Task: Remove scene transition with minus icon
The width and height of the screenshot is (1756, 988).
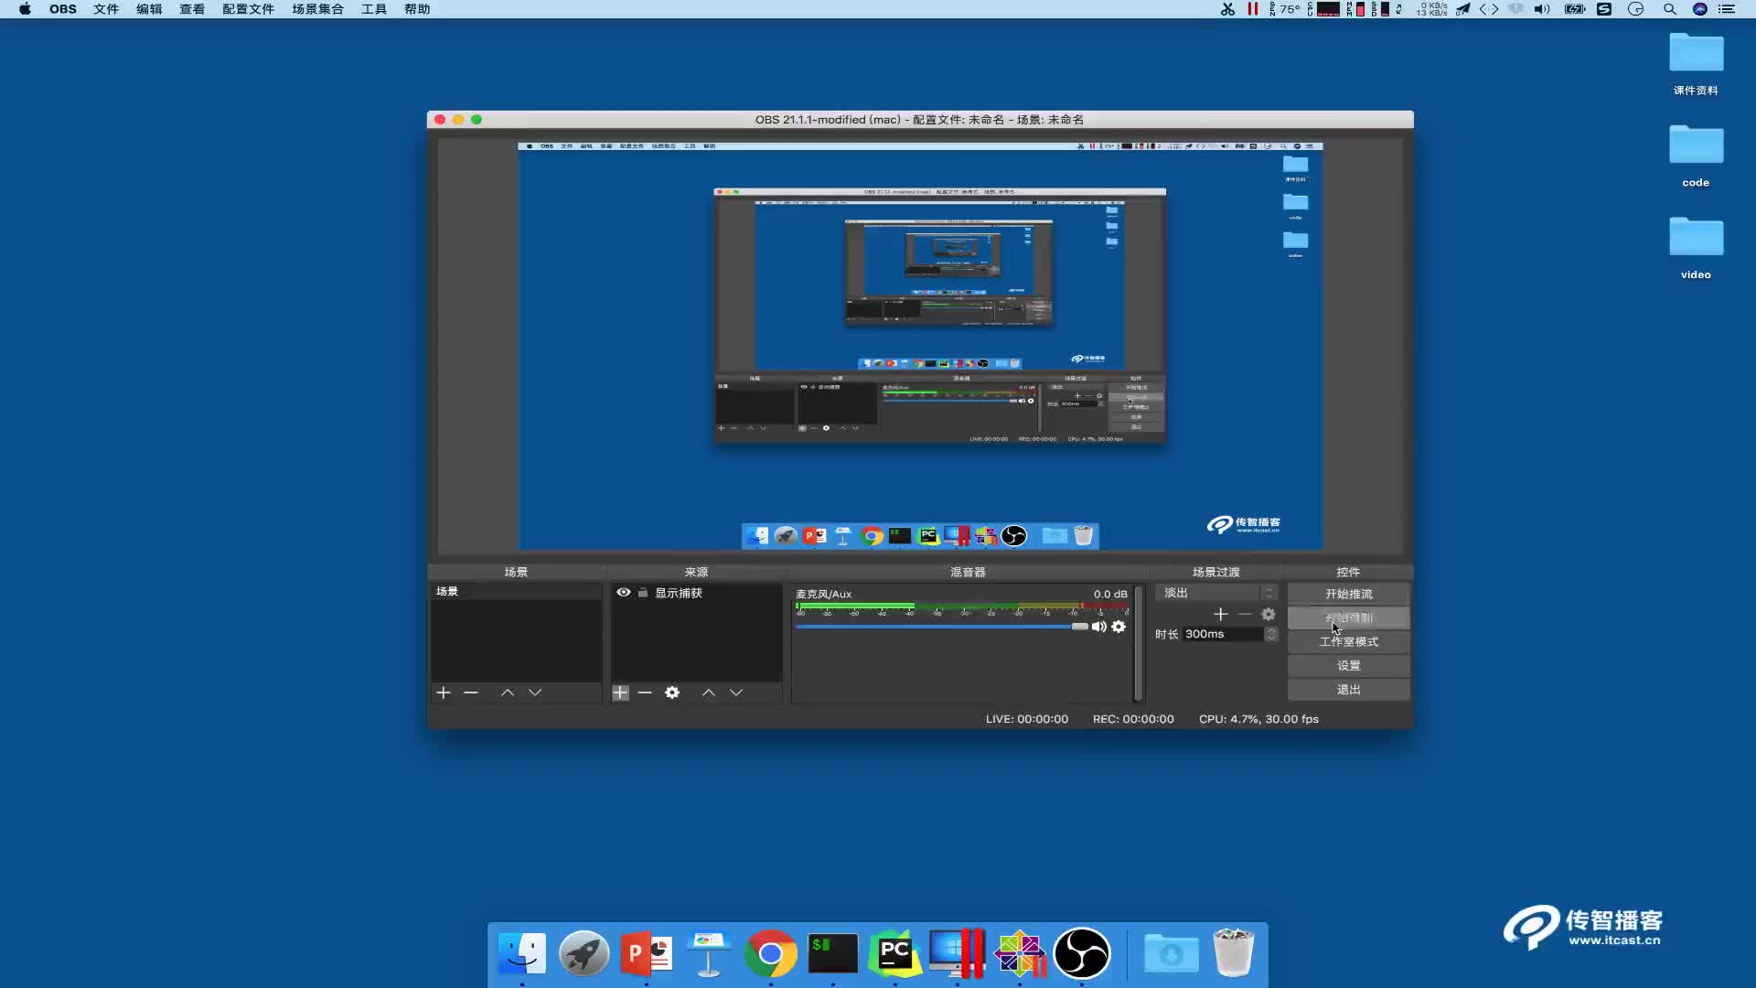Action: click(x=1245, y=614)
